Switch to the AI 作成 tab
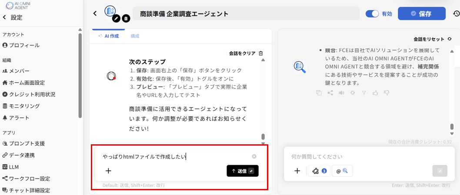460x195 pixels. (x=109, y=36)
